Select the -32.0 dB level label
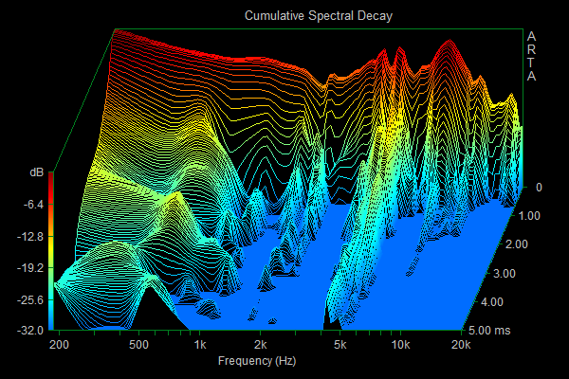Screen dimensions: 569x379 (x=28, y=331)
